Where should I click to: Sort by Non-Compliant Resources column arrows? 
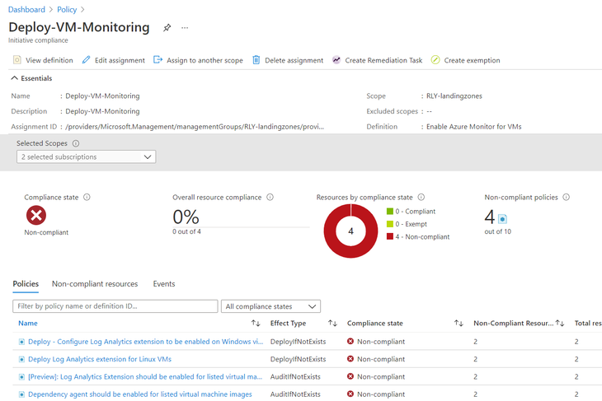[560, 323]
